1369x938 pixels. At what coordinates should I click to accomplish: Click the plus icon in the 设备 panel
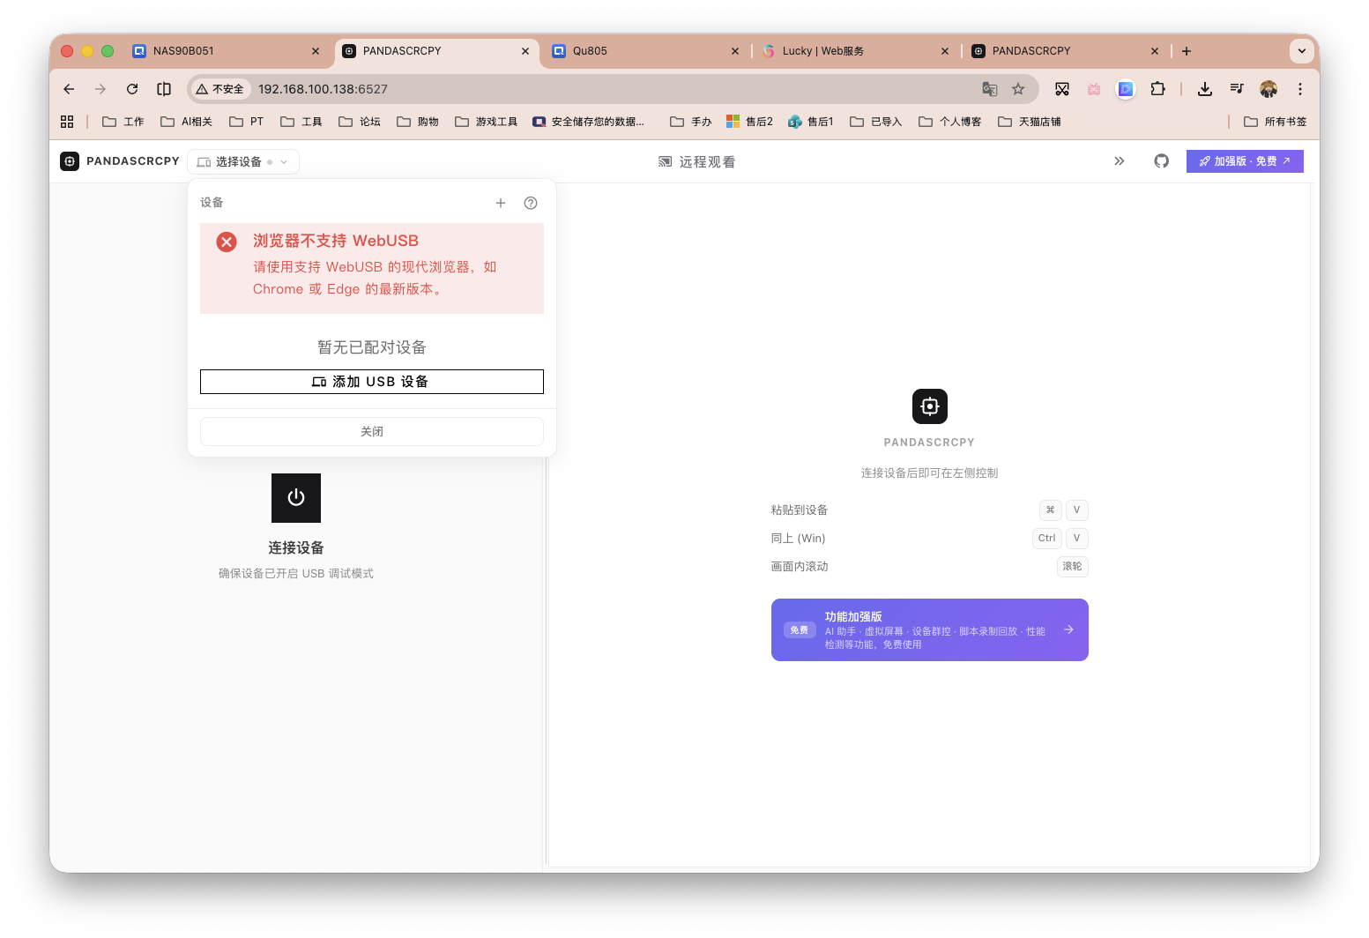click(x=501, y=203)
